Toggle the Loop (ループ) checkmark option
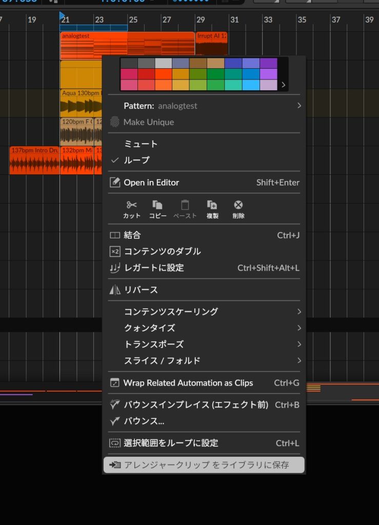 (x=136, y=160)
